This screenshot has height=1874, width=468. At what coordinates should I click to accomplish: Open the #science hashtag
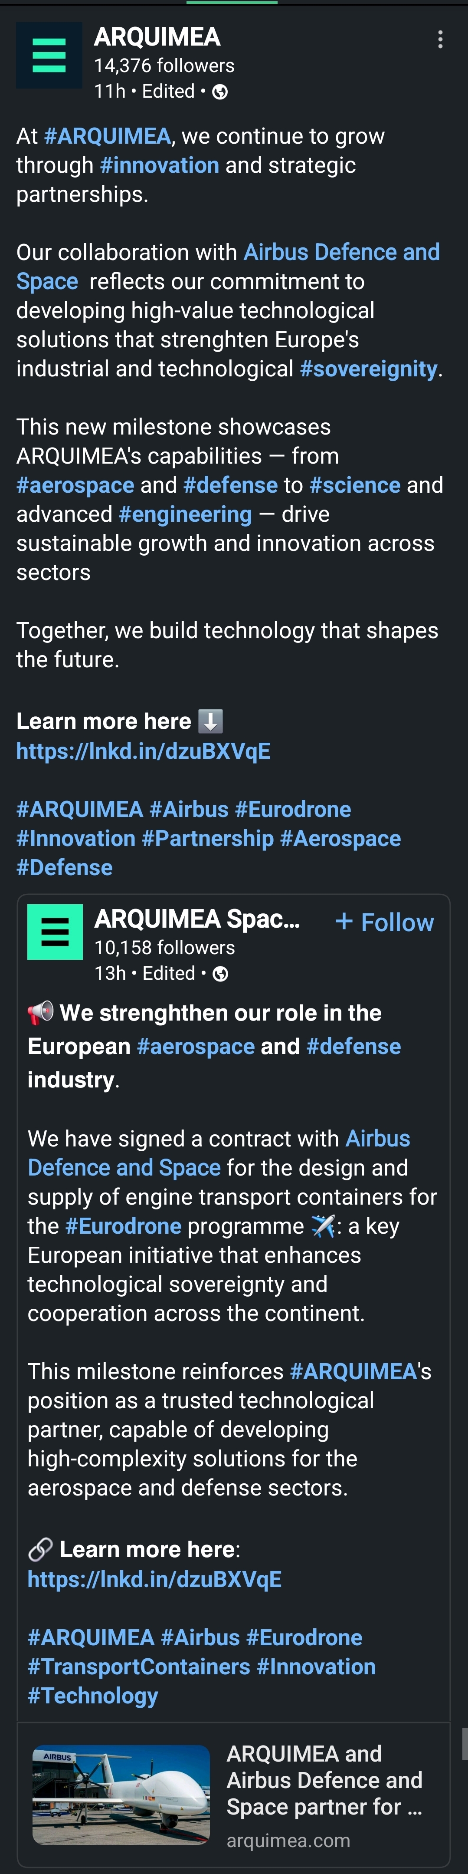[355, 485]
